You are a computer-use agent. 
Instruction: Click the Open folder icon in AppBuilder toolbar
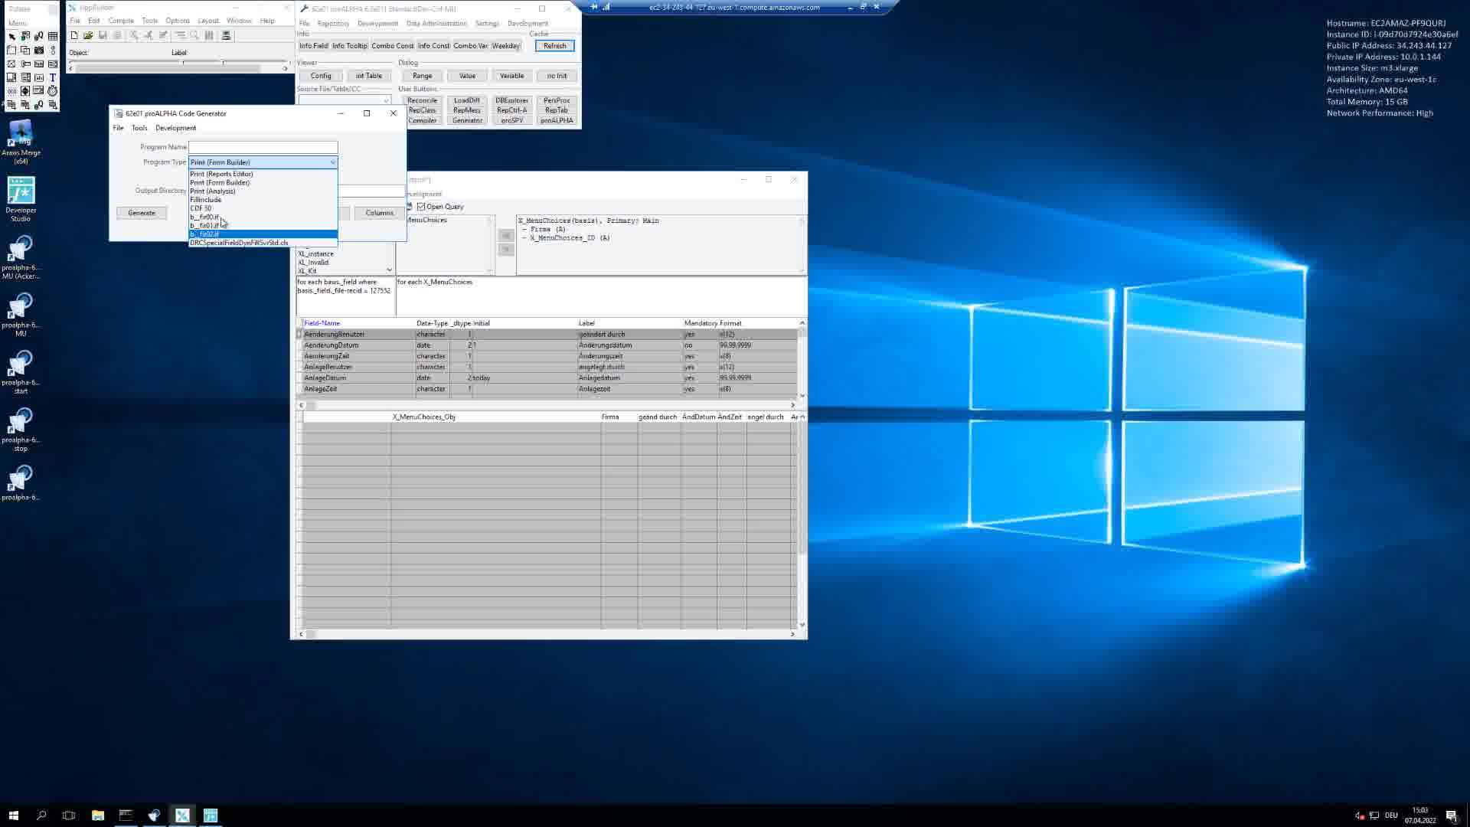pos(88,35)
